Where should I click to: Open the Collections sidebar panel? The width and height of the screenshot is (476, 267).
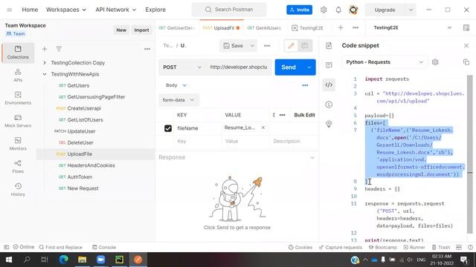click(x=18, y=53)
